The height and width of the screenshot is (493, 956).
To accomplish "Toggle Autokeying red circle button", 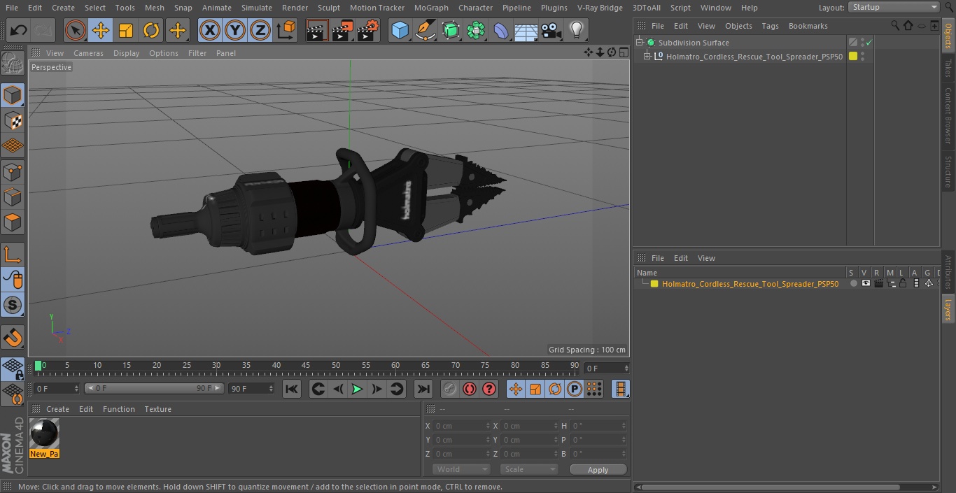I will (x=470, y=389).
